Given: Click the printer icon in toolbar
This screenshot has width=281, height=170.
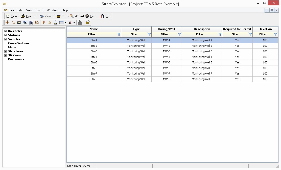Looking at the screenshot, I should coord(80,22).
